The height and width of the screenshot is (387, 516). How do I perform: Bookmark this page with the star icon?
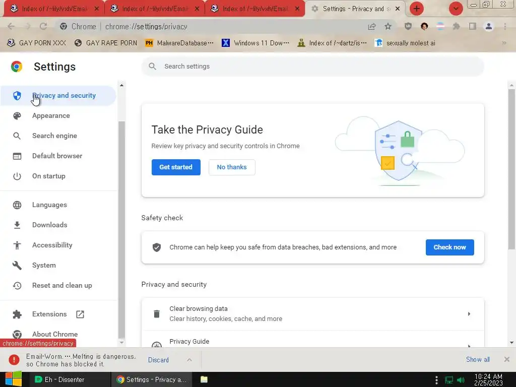388,27
